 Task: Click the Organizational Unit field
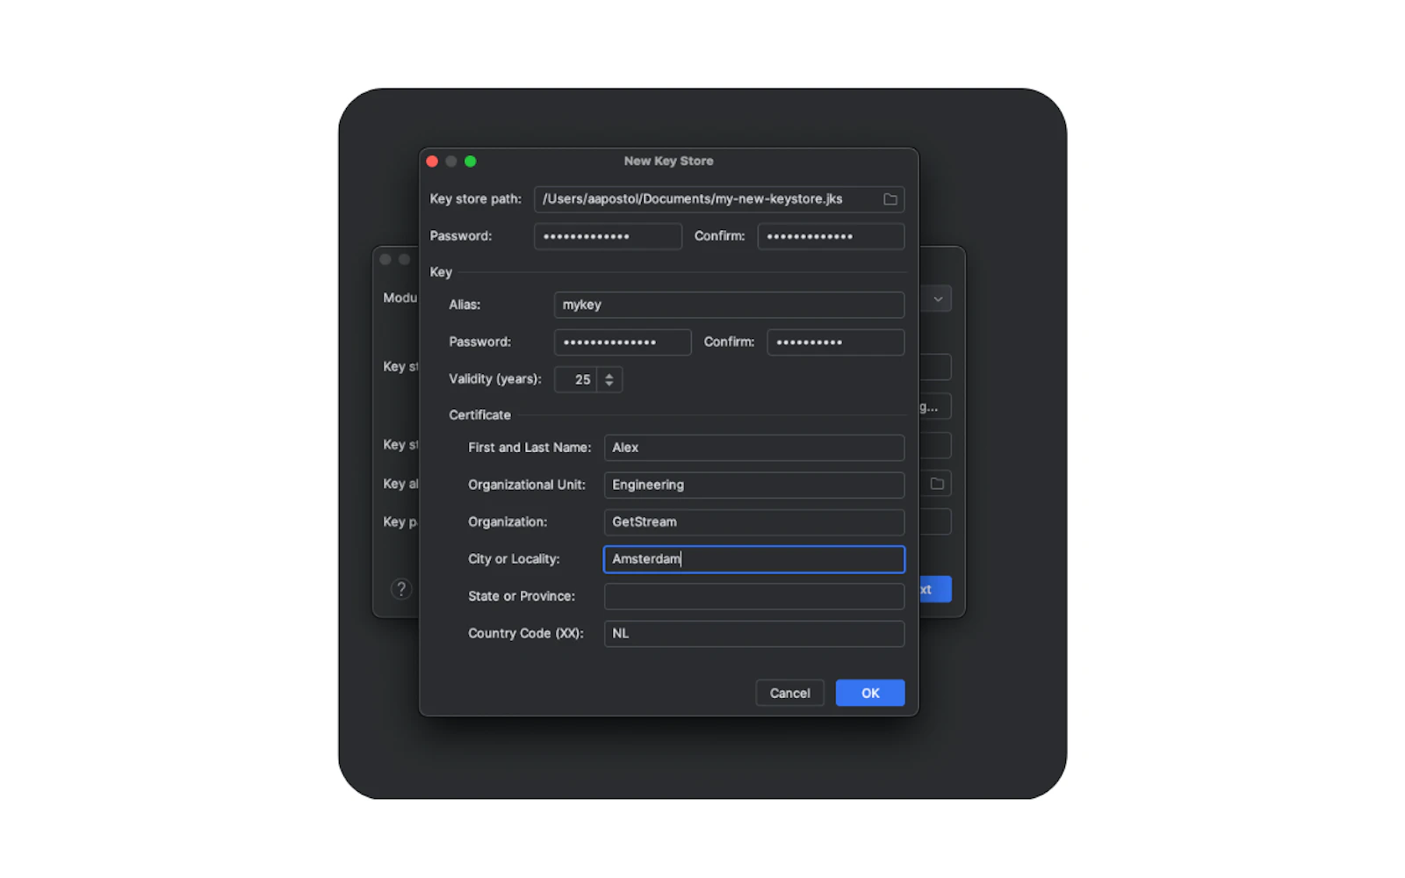pyautogui.click(x=753, y=485)
